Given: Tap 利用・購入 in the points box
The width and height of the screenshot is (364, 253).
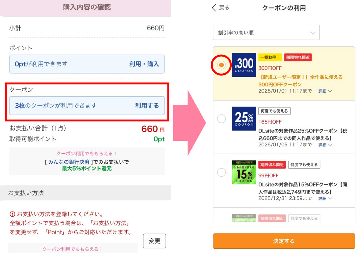Looking at the screenshot, I should (x=144, y=64).
